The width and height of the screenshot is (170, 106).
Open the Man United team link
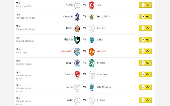click(101, 51)
